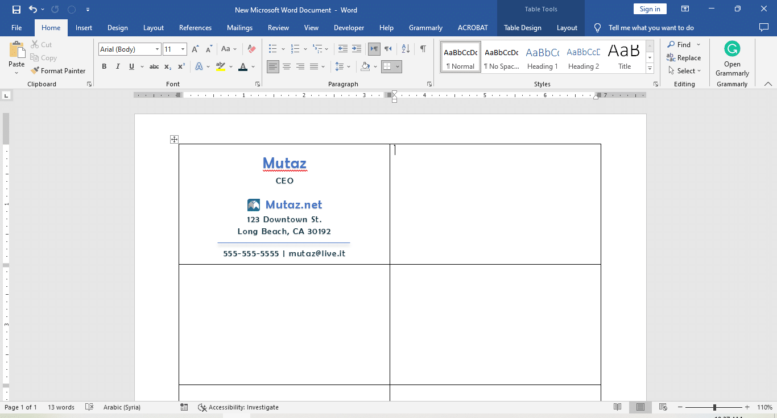This screenshot has width=777, height=418.
Task: Click Replace in Editing group
Action: [x=684, y=58]
